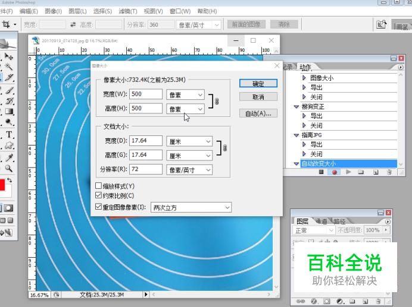Select the Dodge tool
This screenshot has height=307, width=412.
pos(9,122)
